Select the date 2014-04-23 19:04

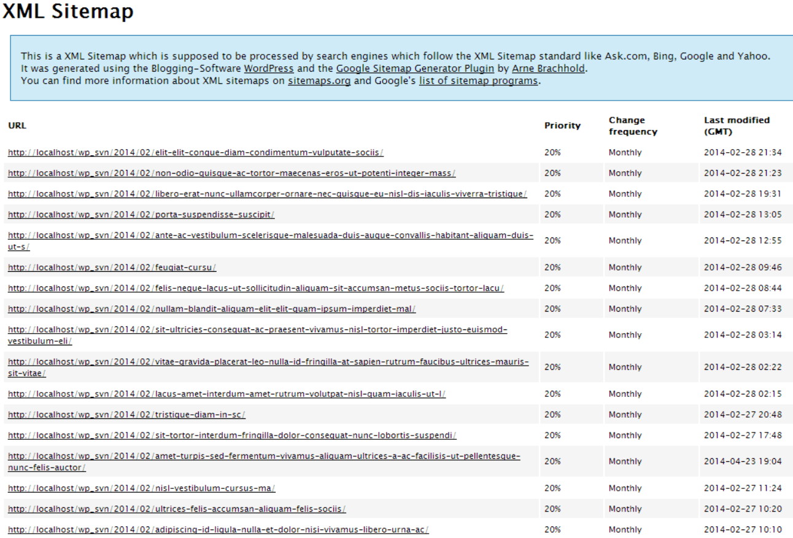[x=743, y=461]
